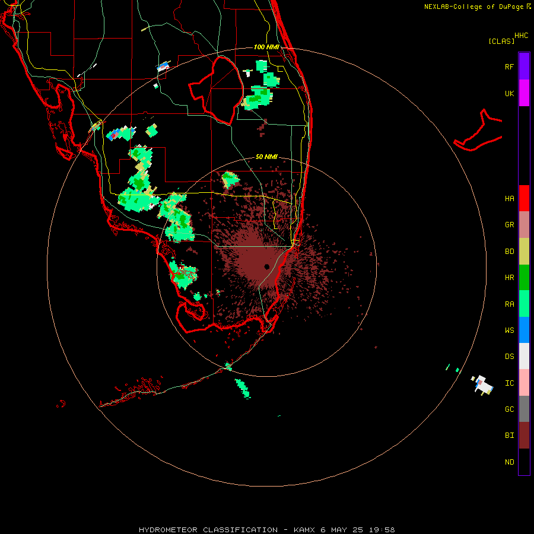Click the RA legend label

[509, 304]
